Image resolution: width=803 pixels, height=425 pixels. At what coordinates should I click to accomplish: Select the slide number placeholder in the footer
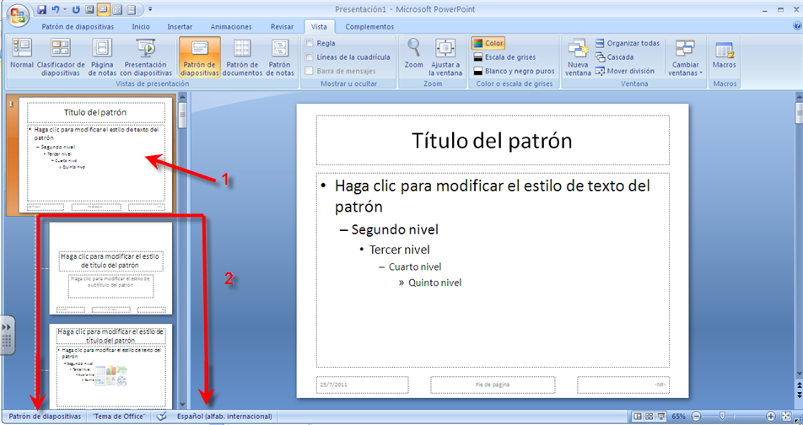pyautogui.click(x=623, y=385)
